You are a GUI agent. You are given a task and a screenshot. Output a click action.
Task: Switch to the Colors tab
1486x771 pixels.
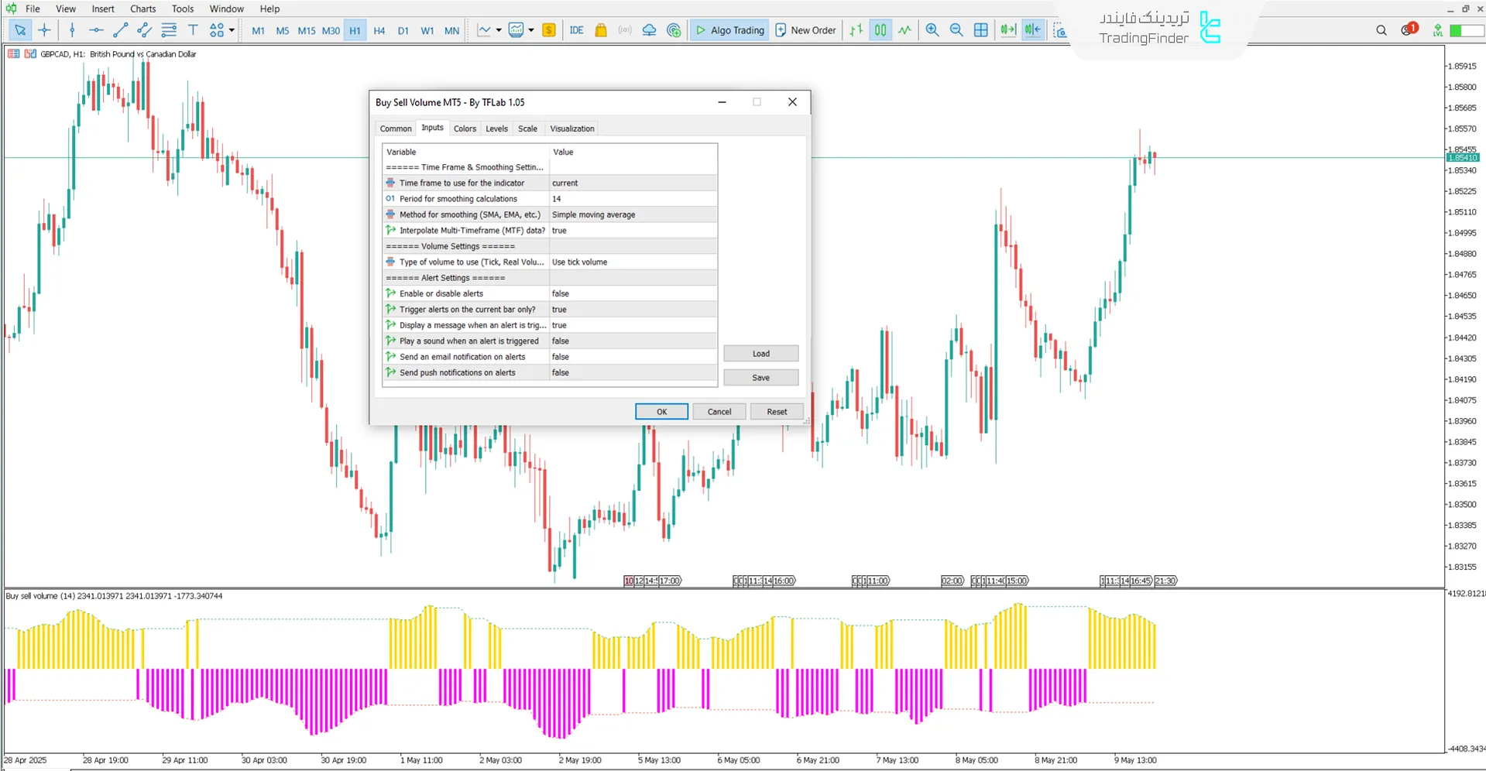(465, 128)
